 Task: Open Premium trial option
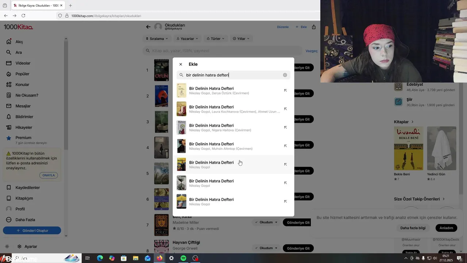pos(26,140)
